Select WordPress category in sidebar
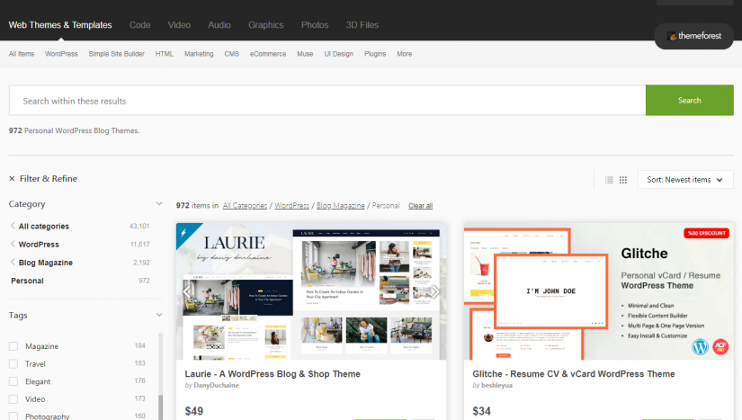This screenshot has height=420, width=742. coord(39,244)
